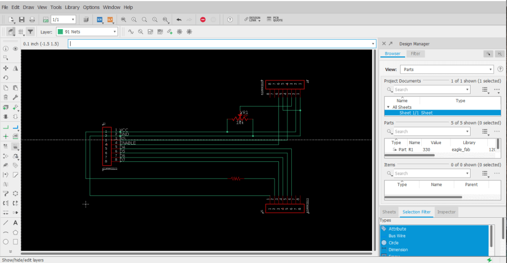Select the Text tool in left toolbar
The width and height of the screenshot is (507, 263).
tap(16, 222)
